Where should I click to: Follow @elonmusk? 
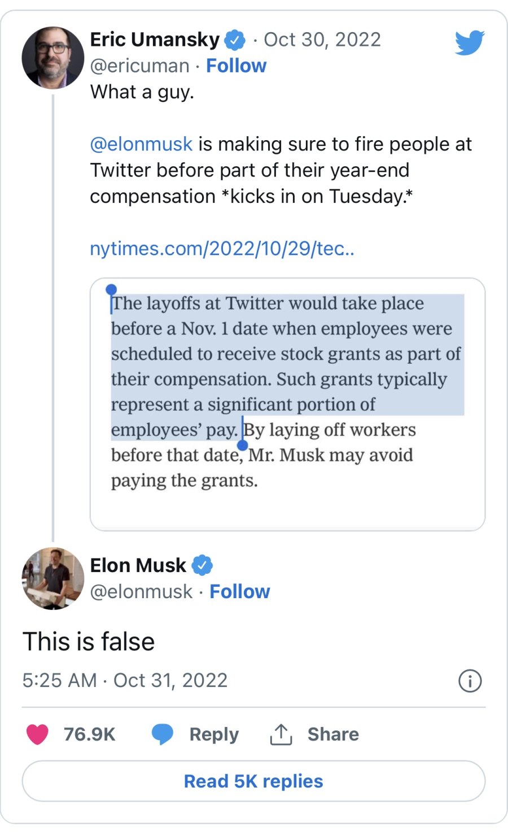(239, 592)
